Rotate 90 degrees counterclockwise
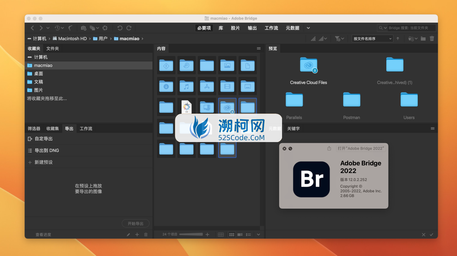The height and width of the screenshot is (256, 457). [120, 28]
